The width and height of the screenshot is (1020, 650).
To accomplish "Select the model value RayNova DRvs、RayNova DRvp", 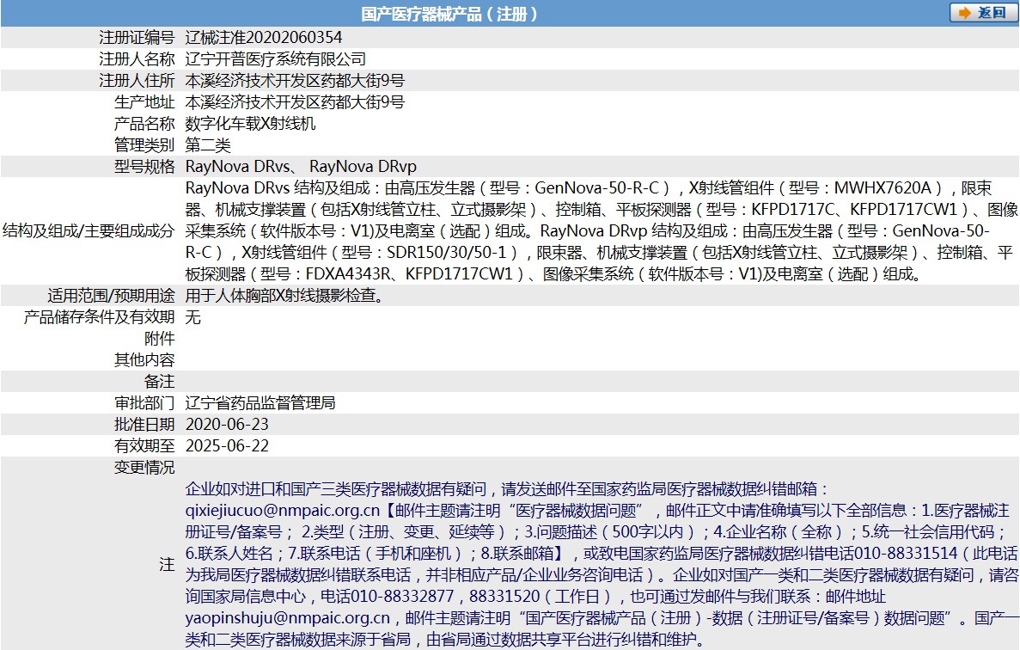I will (x=301, y=167).
